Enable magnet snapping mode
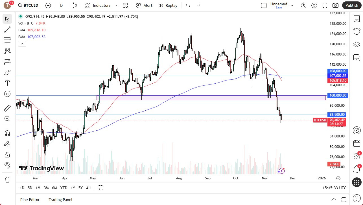 (7, 133)
